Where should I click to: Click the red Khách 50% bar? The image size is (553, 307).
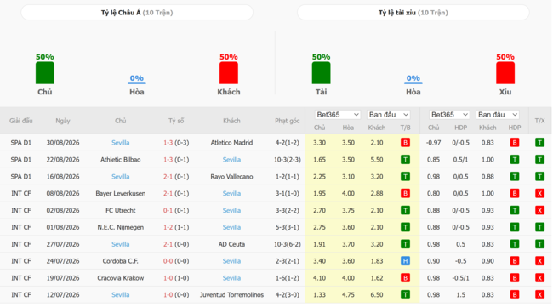(x=229, y=73)
